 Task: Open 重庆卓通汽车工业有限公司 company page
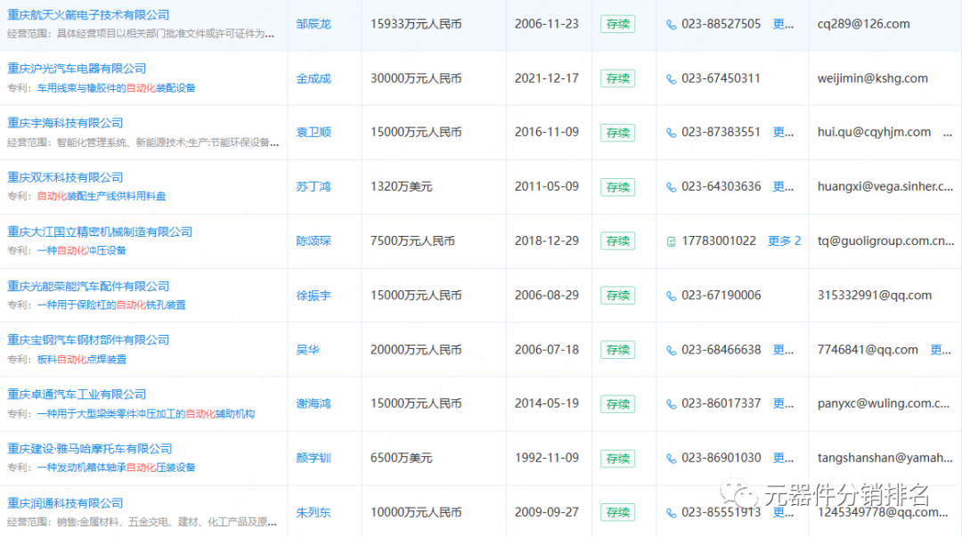77,394
